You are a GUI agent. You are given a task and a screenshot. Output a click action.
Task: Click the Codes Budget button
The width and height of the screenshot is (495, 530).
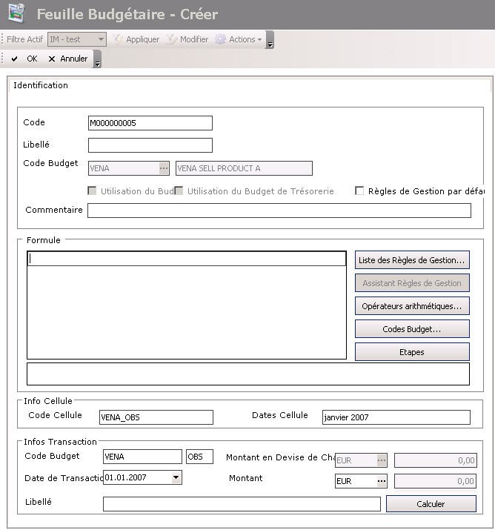coord(412,328)
